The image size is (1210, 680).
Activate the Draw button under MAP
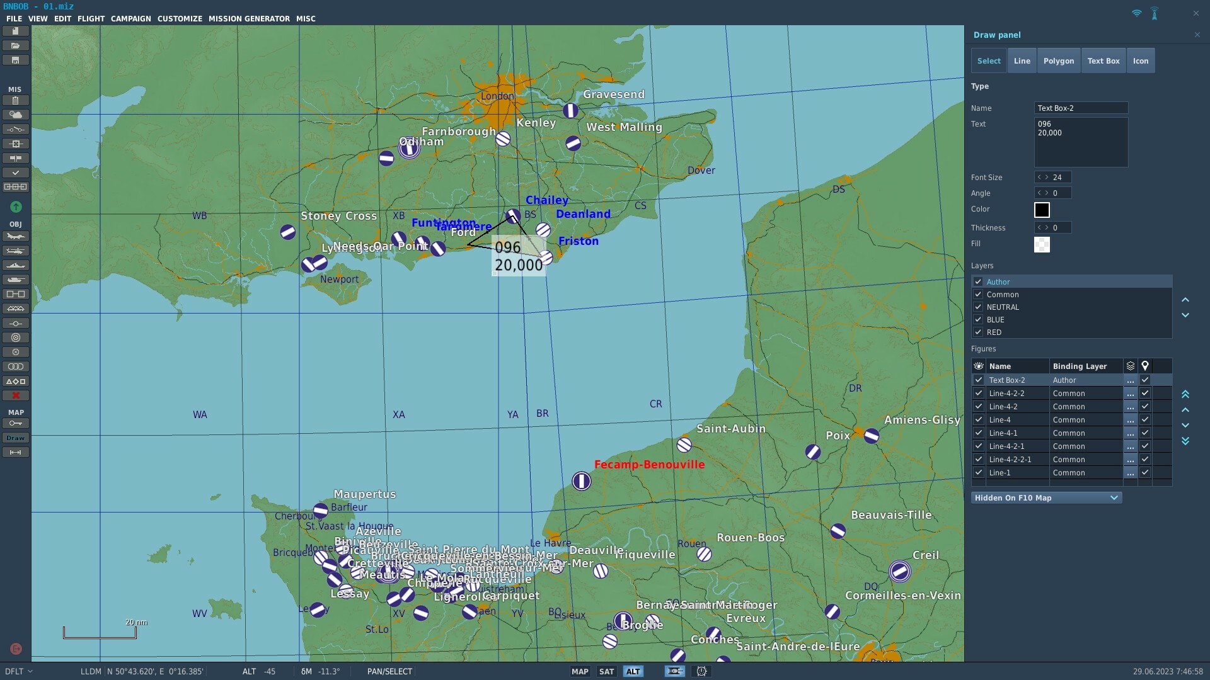[16, 438]
